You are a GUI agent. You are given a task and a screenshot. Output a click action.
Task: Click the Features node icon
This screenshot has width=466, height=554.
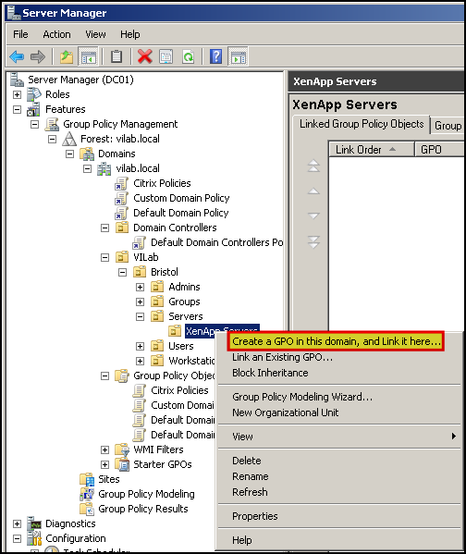pyautogui.click(x=33, y=109)
